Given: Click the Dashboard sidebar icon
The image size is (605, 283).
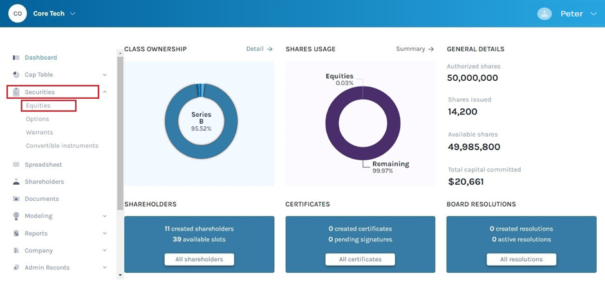Looking at the screenshot, I should click(16, 58).
